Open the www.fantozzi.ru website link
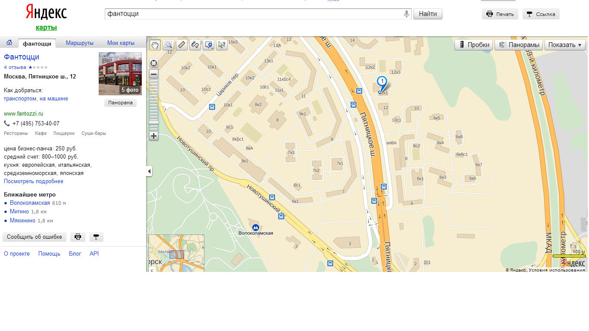 [23, 114]
